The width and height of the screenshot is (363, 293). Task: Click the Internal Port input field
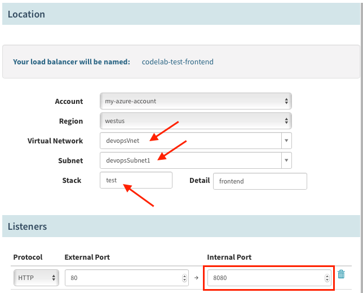point(269,277)
